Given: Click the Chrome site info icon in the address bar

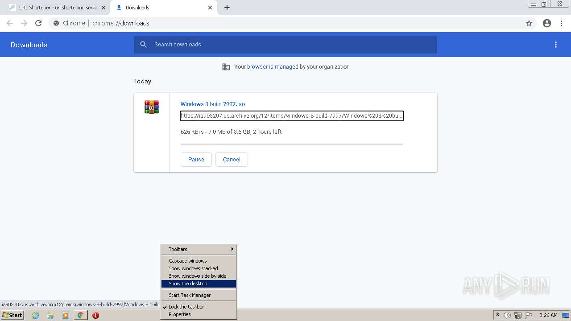Looking at the screenshot, I should tap(56, 23).
